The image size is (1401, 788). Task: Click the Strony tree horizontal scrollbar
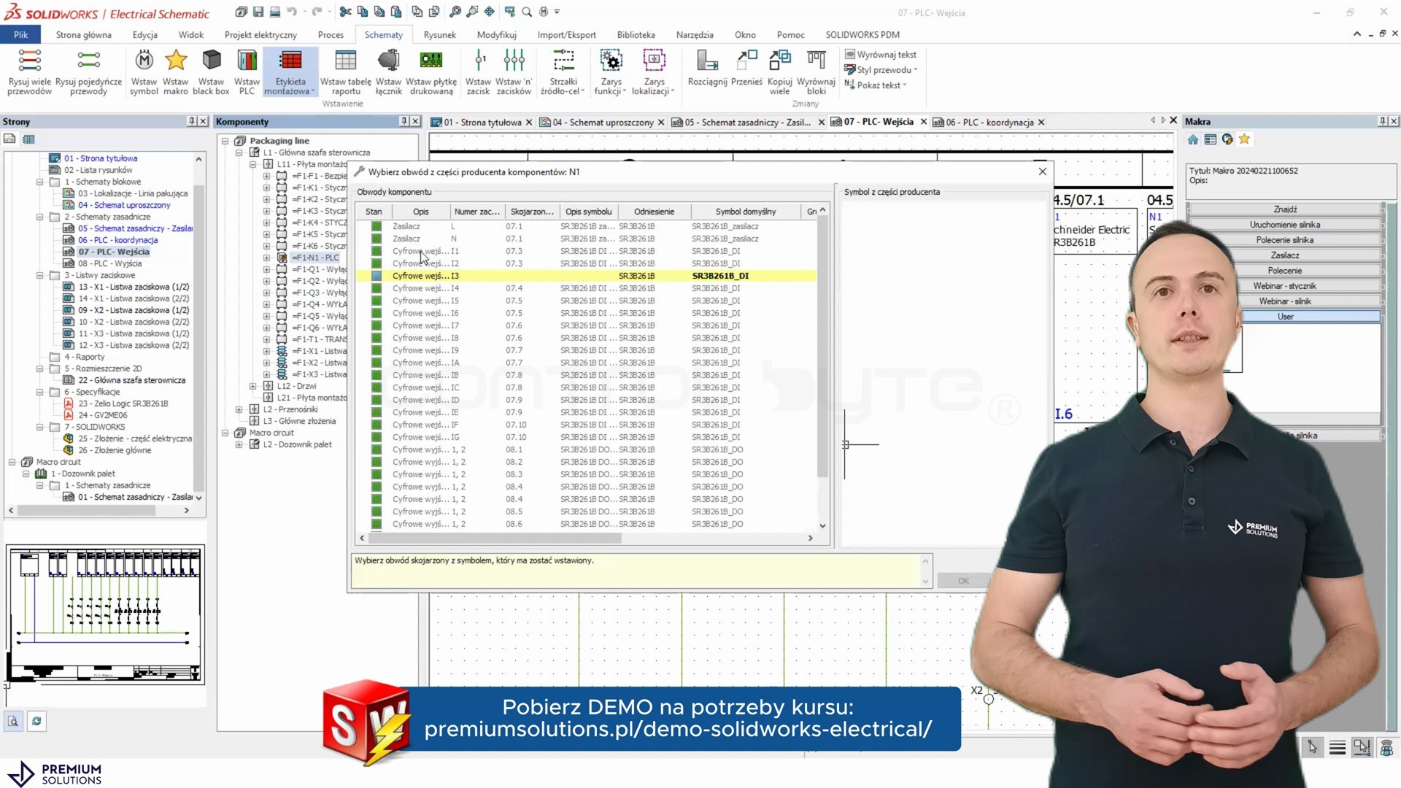86,511
